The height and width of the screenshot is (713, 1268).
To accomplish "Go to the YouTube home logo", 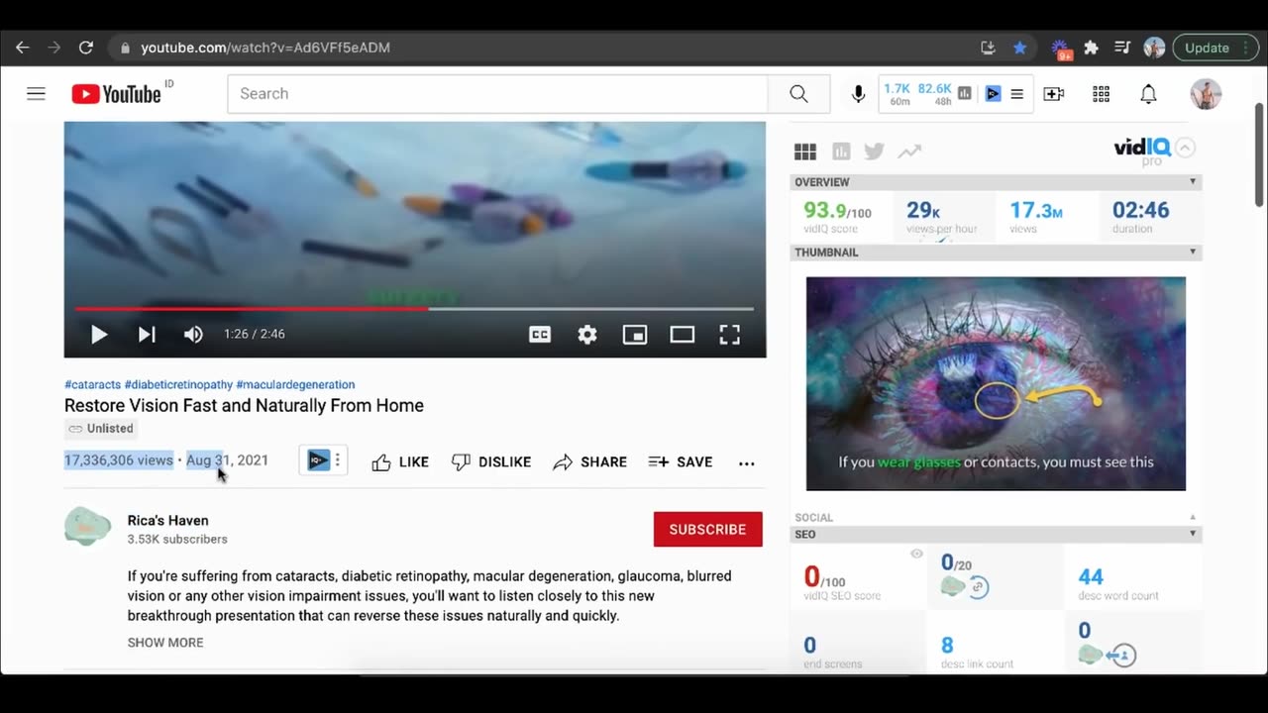I will click(117, 94).
